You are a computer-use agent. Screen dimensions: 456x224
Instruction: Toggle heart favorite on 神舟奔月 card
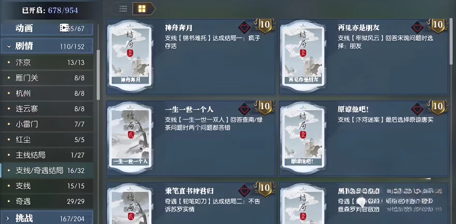[244, 28]
